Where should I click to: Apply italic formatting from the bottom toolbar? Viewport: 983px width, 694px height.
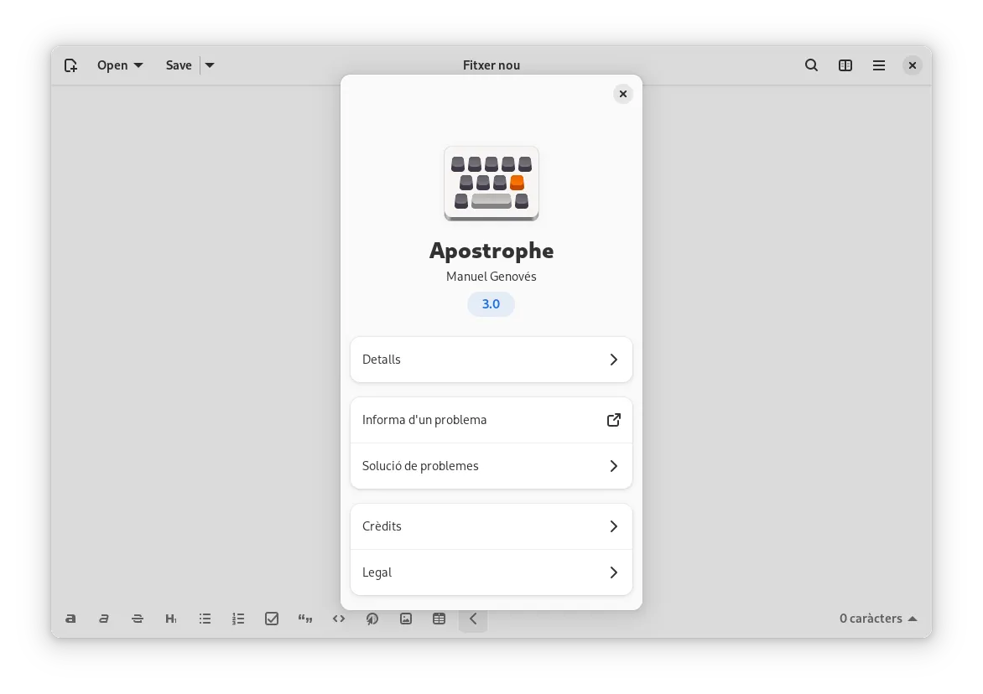coord(104,619)
